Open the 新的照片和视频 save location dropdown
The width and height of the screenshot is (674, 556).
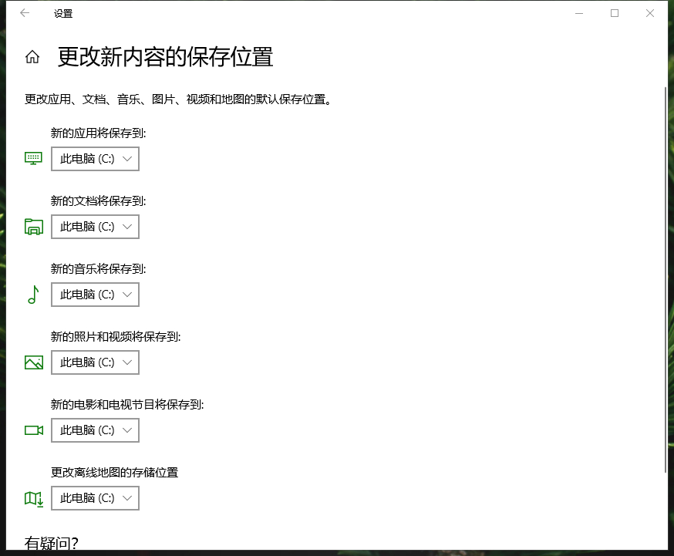[95, 362]
